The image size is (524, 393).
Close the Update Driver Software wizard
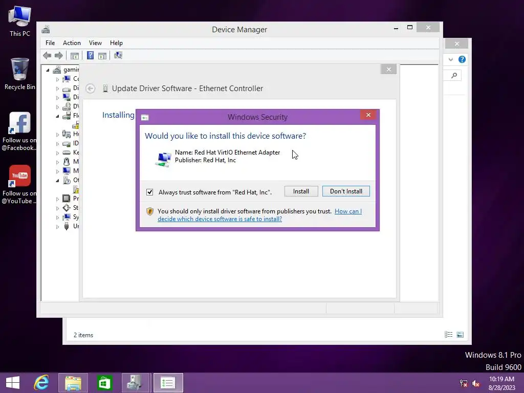point(388,69)
